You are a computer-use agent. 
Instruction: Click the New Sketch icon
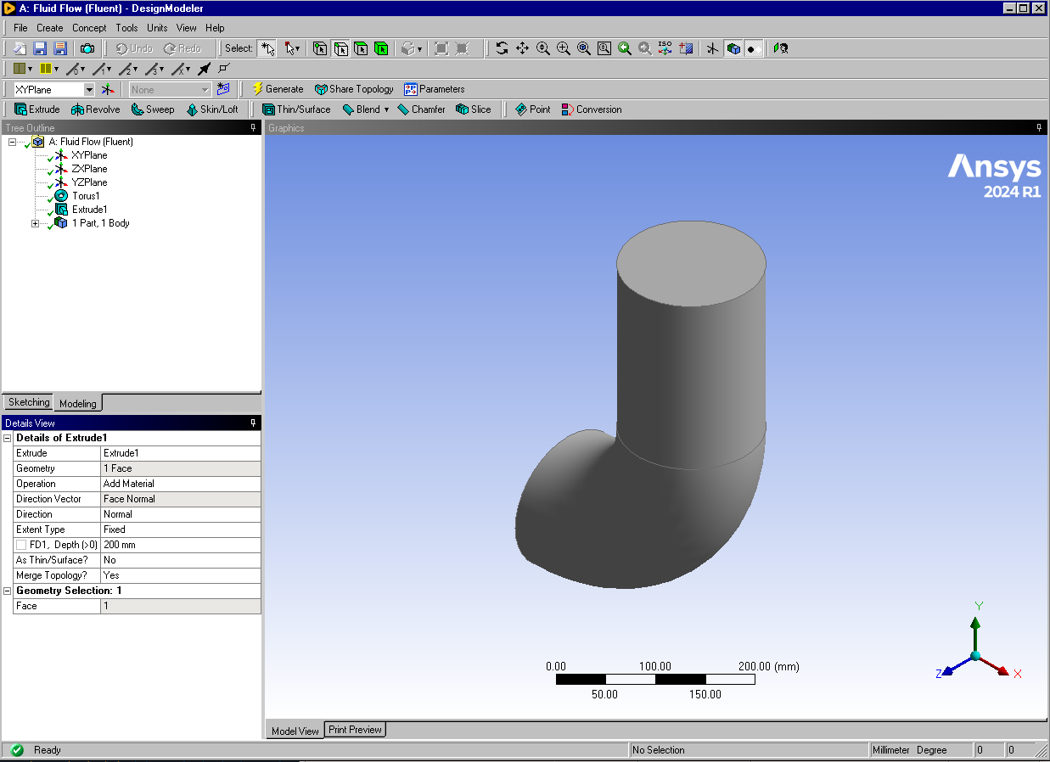click(x=223, y=89)
